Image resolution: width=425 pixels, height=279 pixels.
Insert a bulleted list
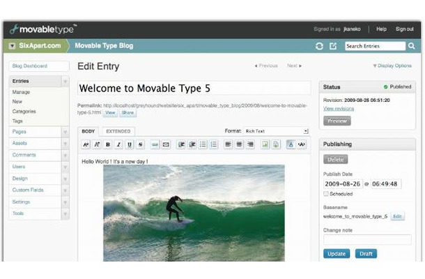point(203,144)
